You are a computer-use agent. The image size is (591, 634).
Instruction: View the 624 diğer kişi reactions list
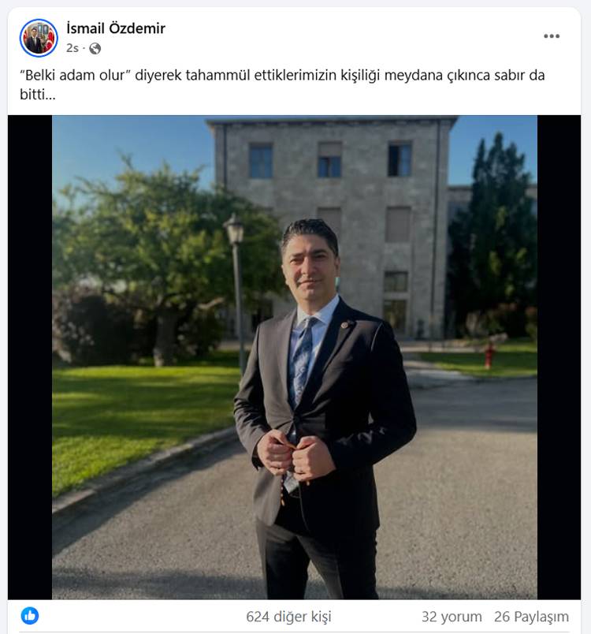[288, 617]
